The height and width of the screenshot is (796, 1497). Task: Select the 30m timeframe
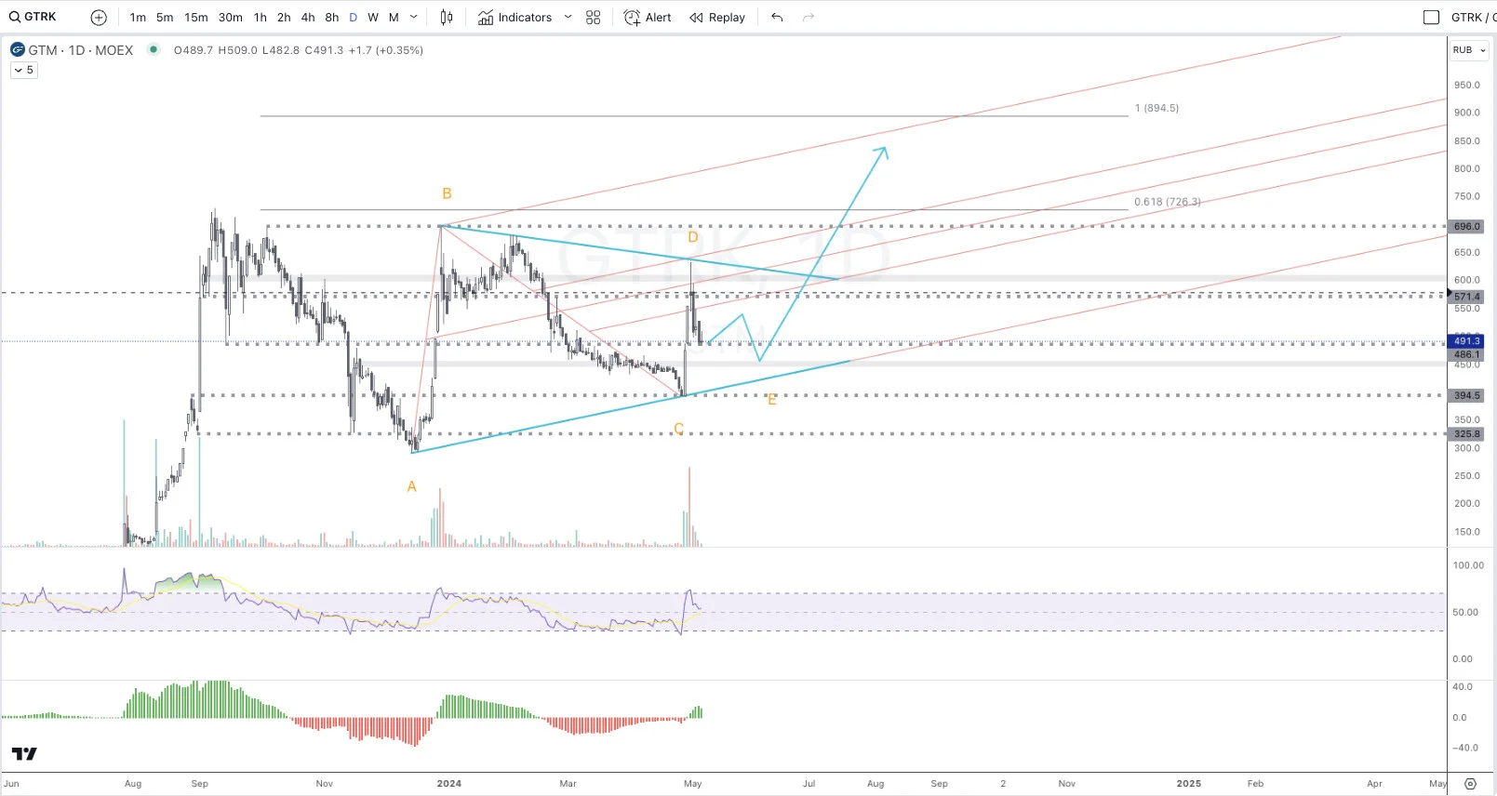coord(231,18)
